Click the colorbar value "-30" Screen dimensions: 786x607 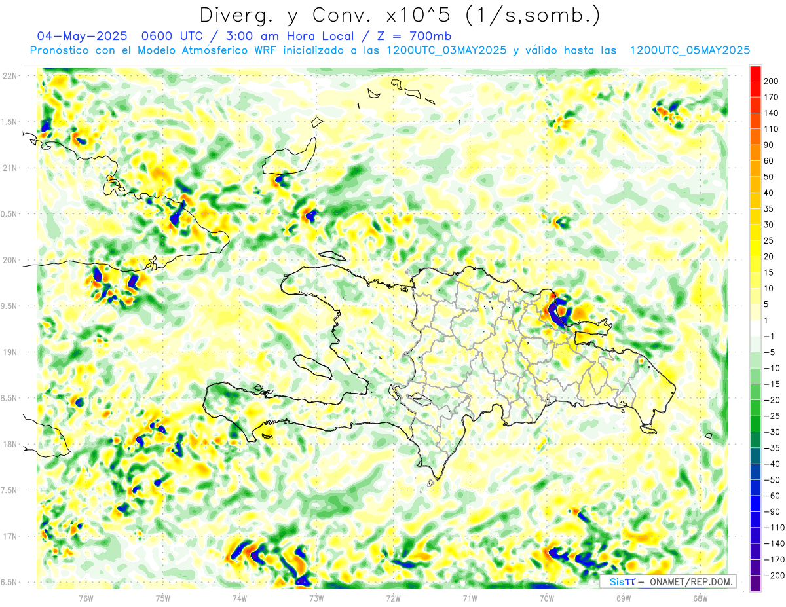click(x=771, y=432)
